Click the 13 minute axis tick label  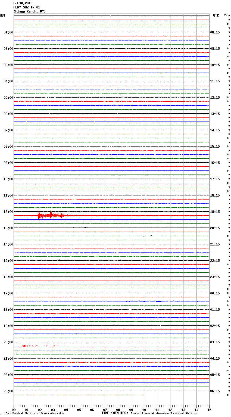183,410
